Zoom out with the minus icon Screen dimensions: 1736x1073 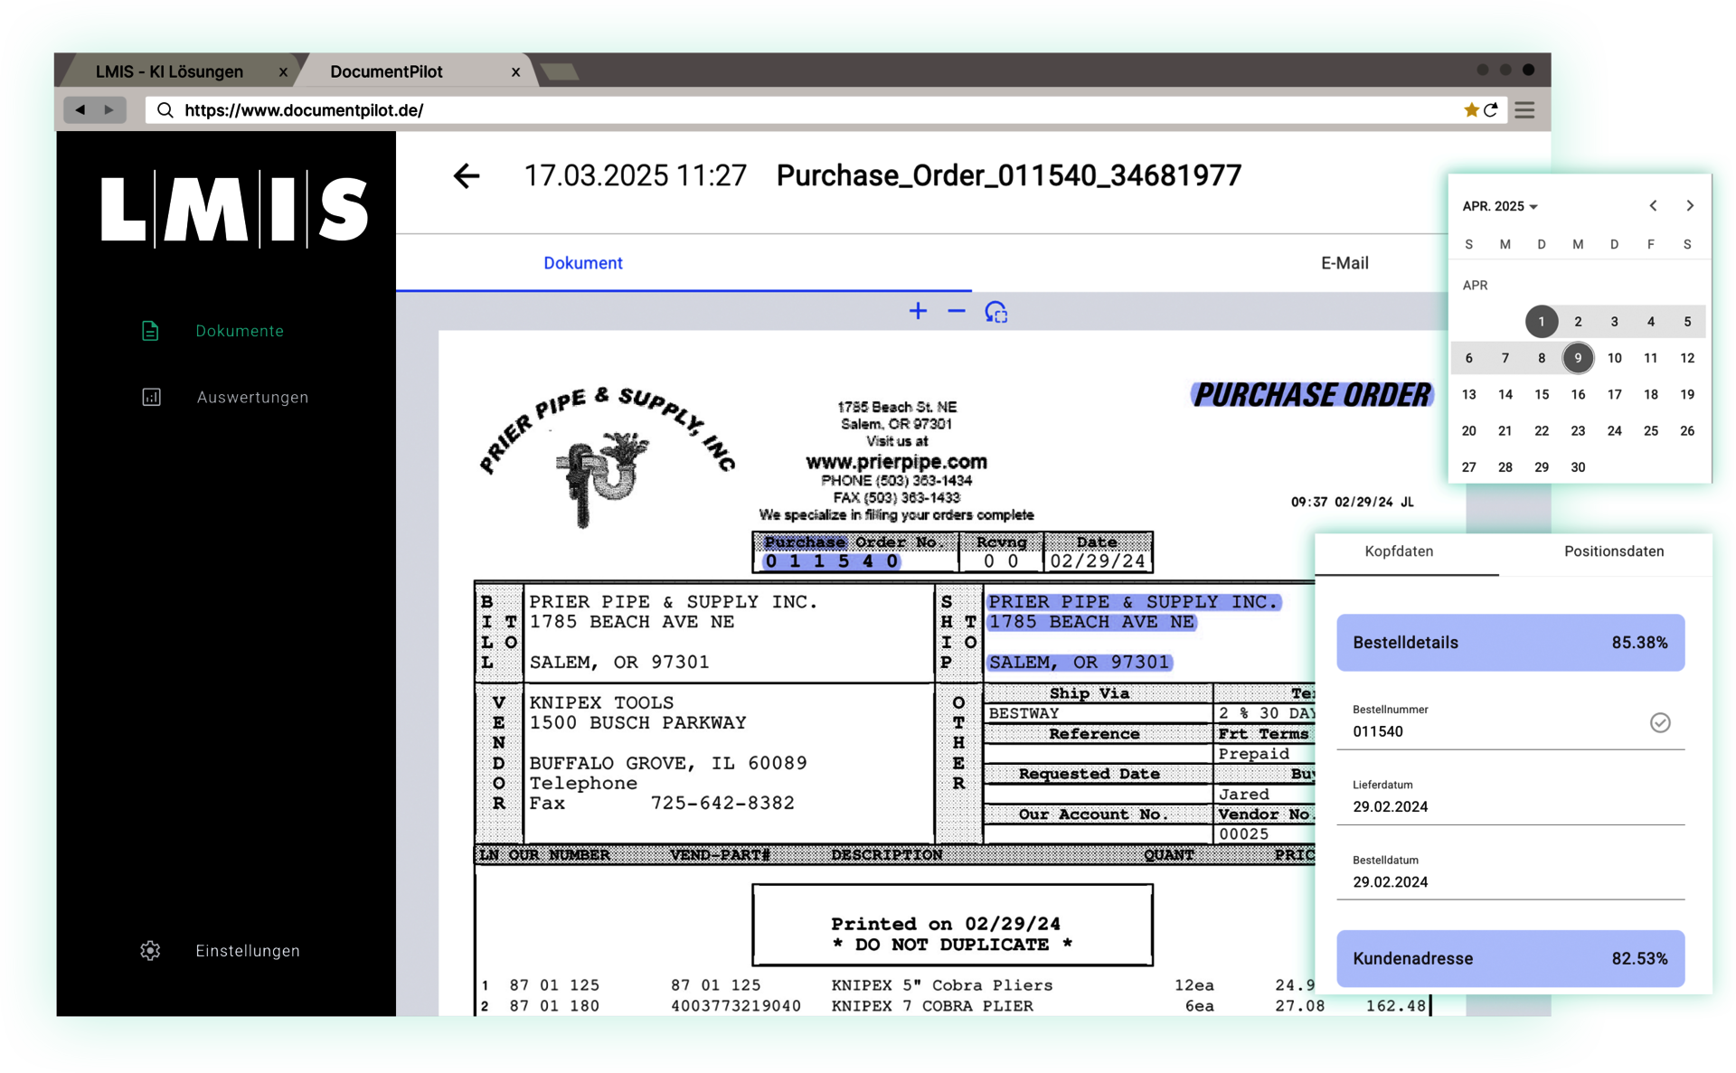957,311
